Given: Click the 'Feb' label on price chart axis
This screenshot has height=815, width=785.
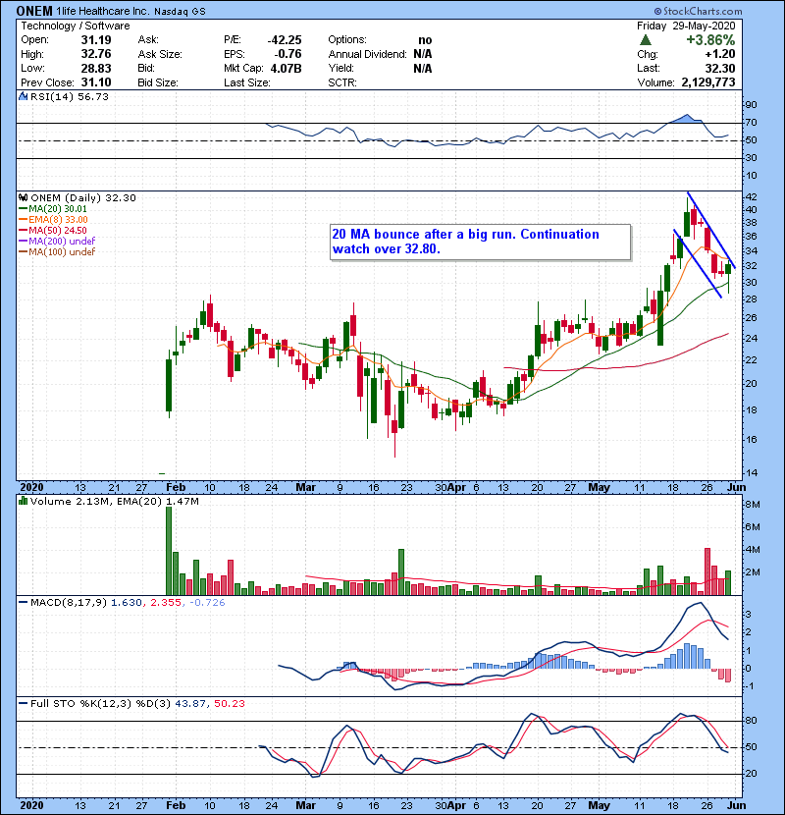Looking at the screenshot, I should point(176,487).
